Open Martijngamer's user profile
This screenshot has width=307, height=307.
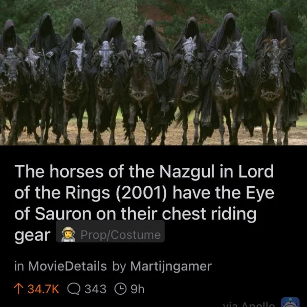[x=171, y=267]
